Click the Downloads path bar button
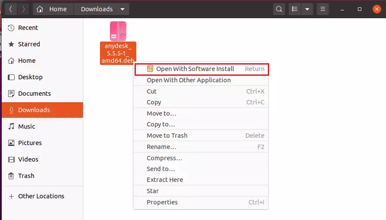The image size is (386, 220). tap(101, 9)
